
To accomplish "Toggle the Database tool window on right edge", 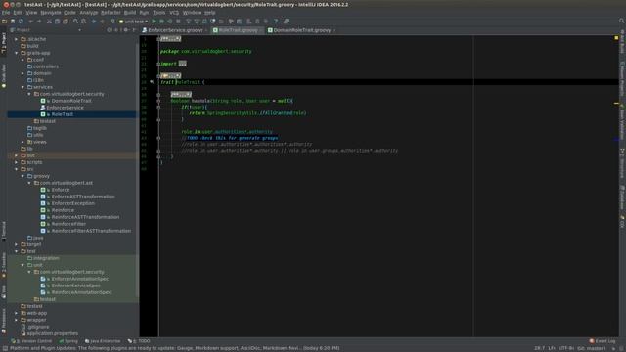I will [x=622, y=198].
